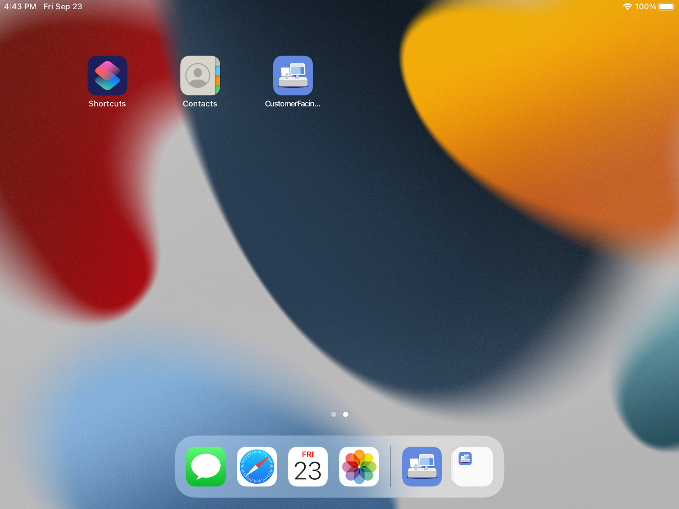Screen dimensions: 679x509
Task: Click the "CustomerFacin..." text label
Action: point(292,104)
